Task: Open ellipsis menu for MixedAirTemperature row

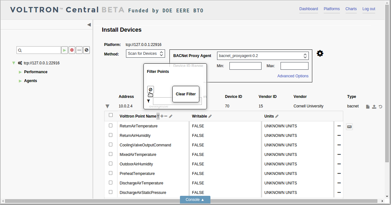Action: click(339, 155)
